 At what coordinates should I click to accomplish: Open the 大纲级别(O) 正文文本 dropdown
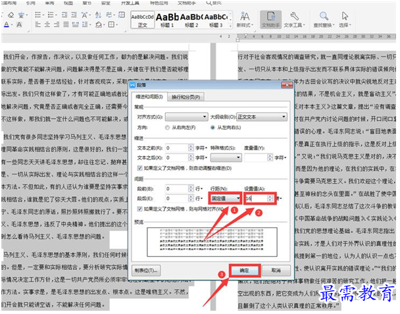(262, 117)
